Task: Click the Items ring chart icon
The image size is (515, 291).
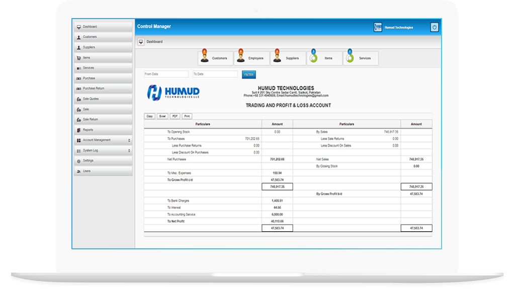Action: click(313, 58)
